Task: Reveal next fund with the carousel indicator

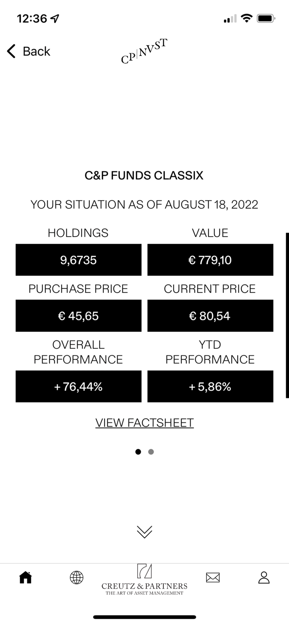Action: [x=151, y=452]
